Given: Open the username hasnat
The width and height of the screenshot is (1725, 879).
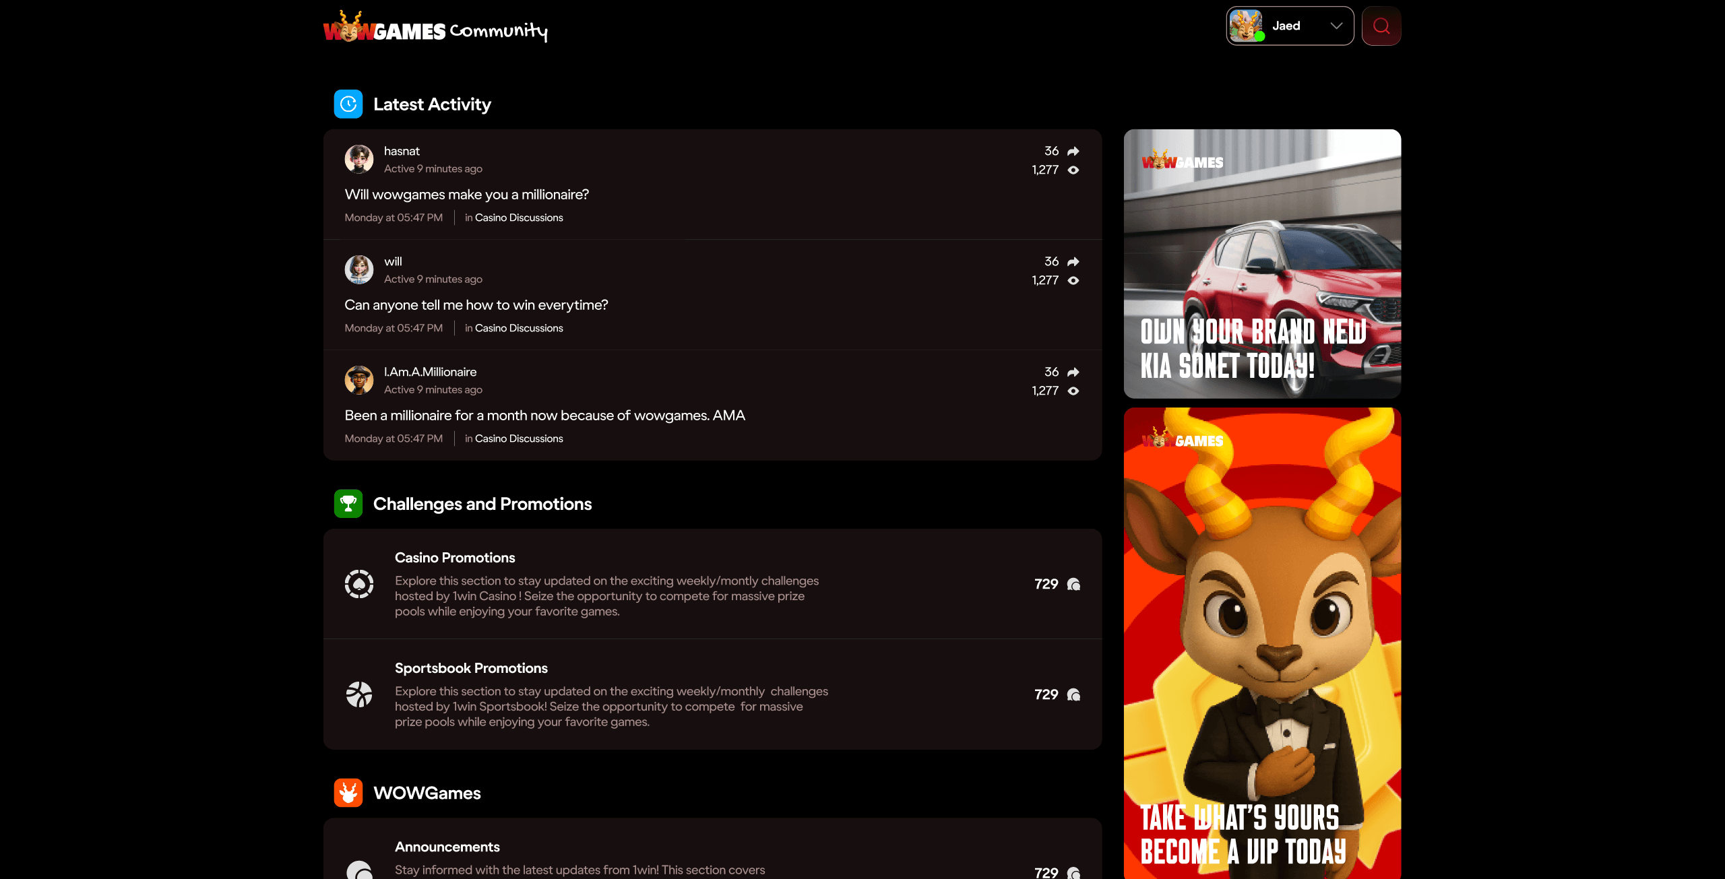Looking at the screenshot, I should click(402, 151).
